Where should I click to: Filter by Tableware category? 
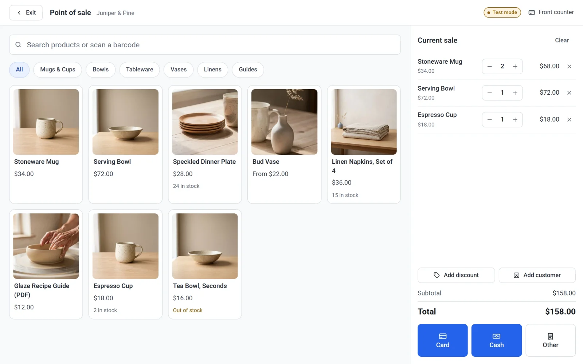(x=140, y=70)
